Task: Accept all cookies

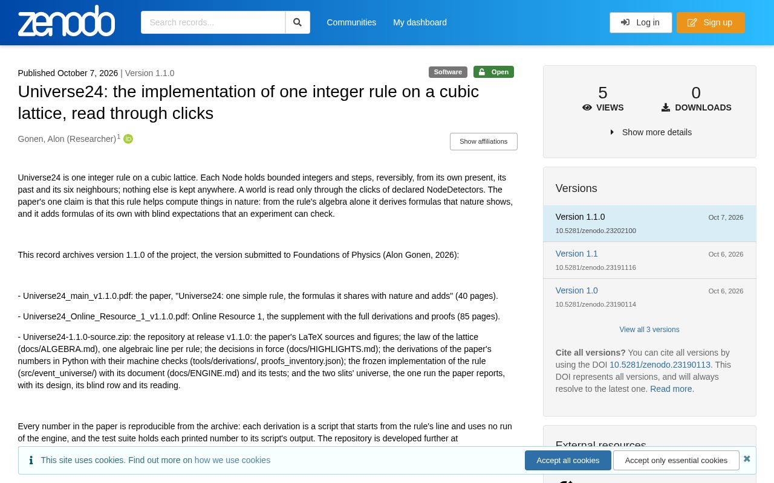Action: (x=568, y=460)
